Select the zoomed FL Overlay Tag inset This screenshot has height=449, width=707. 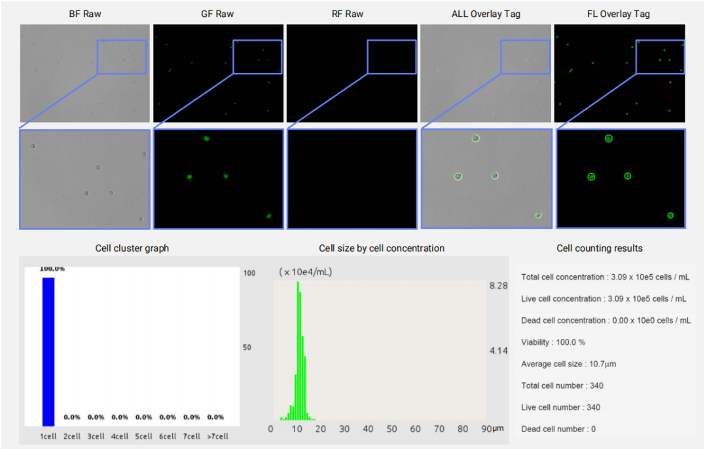tap(621, 179)
